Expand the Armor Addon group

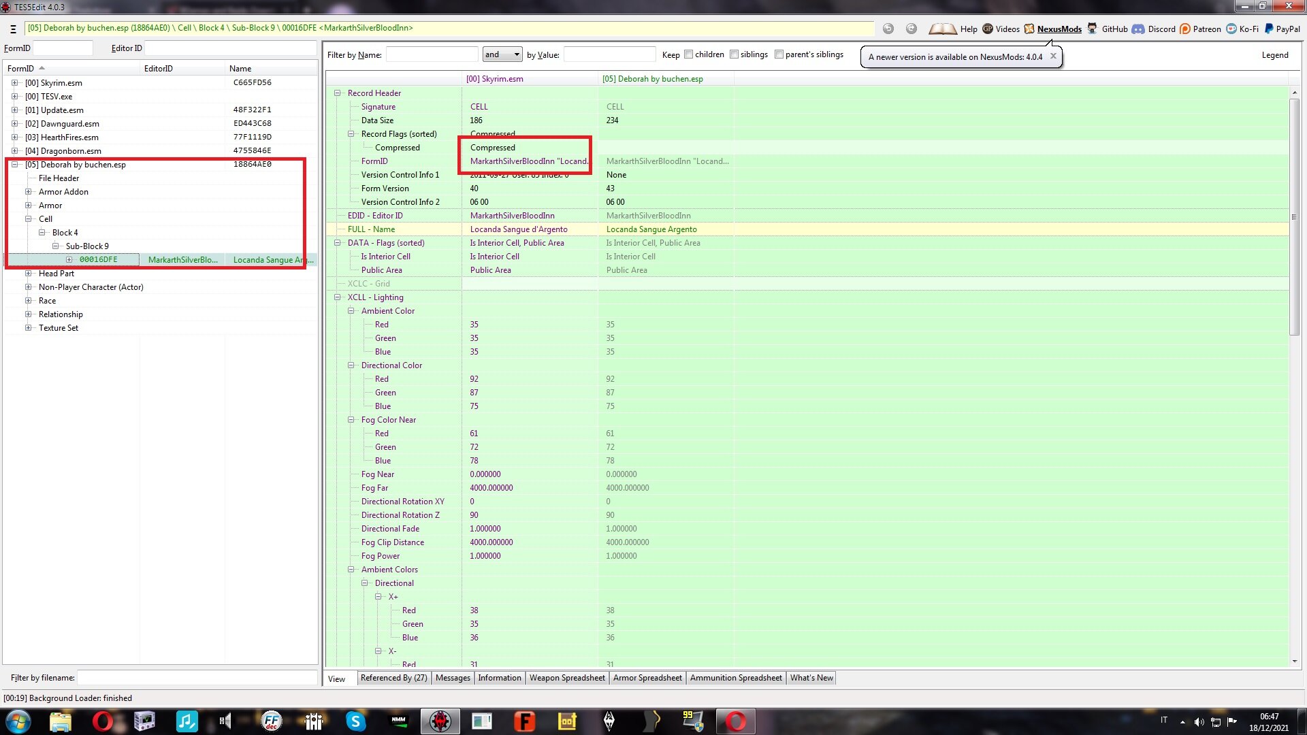click(x=28, y=191)
